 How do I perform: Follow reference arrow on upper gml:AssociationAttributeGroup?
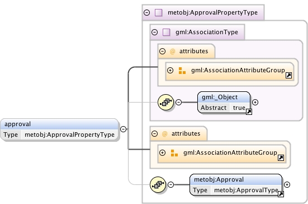point(288,75)
